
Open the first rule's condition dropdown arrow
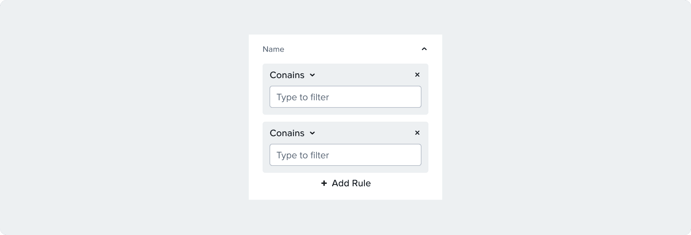point(312,75)
